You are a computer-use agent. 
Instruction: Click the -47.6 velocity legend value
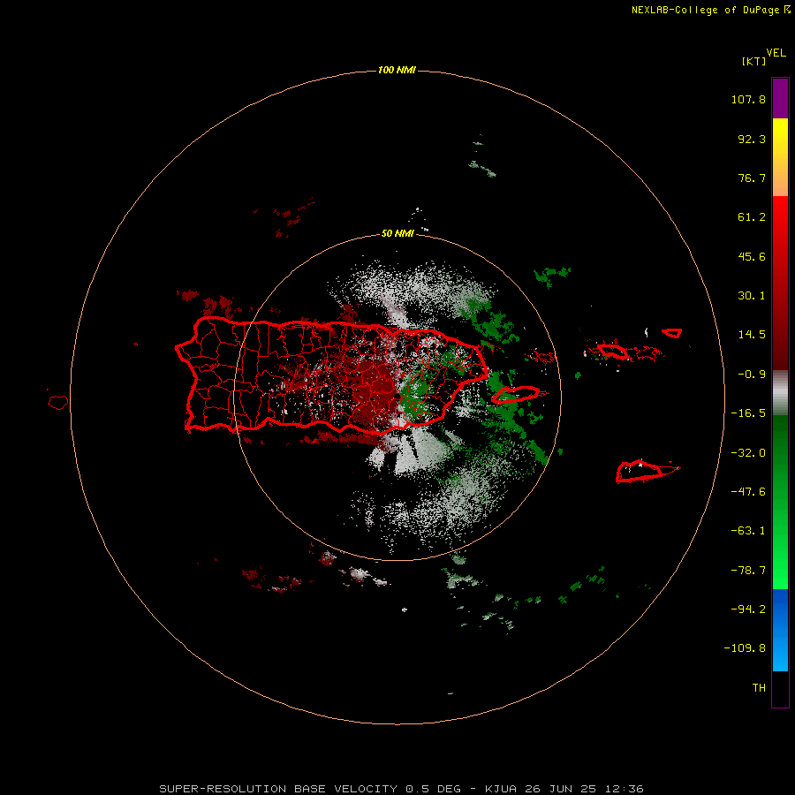pyautogui.click(x=748, y=492)
